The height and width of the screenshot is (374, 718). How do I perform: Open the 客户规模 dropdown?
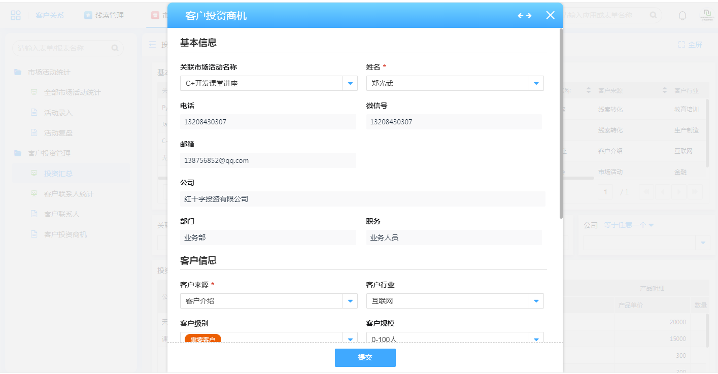click(x=536, y=338)
